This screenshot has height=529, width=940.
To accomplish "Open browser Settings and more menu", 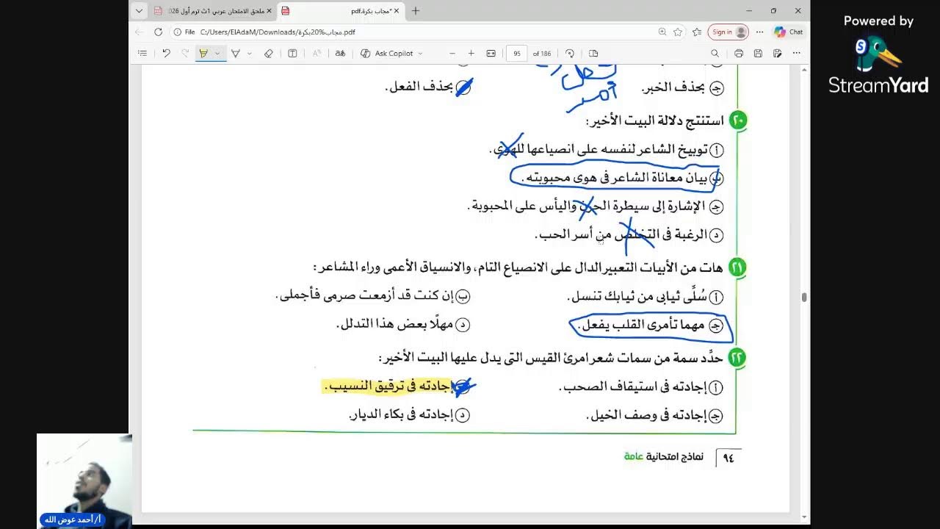I will (x=759, y=32).
